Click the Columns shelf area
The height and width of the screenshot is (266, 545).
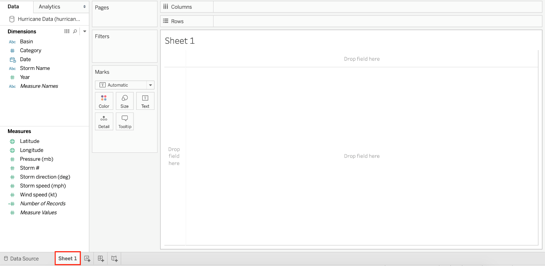[x=377, y=7]
